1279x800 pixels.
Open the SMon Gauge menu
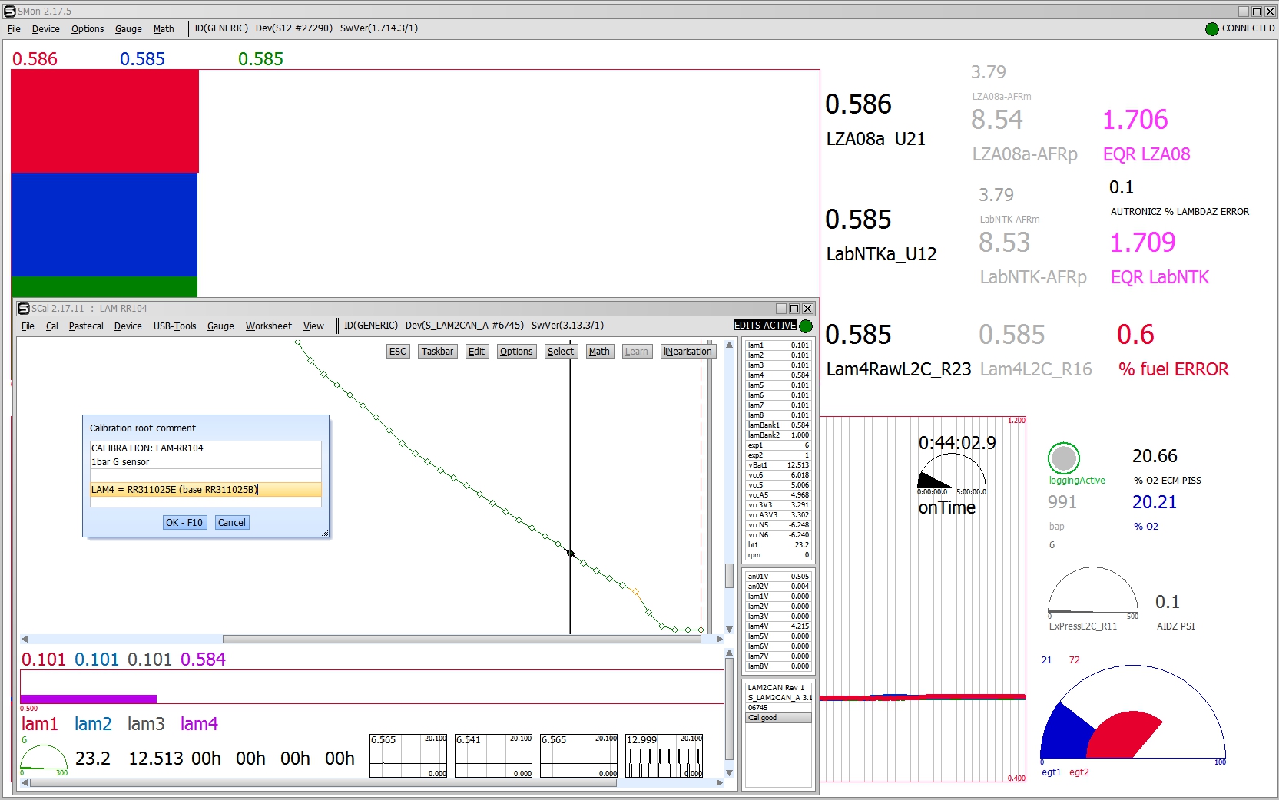pyautogui.click(x=128, y=29)
